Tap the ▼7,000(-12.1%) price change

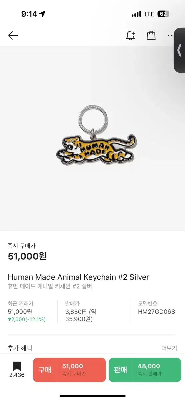coord(27,319)
